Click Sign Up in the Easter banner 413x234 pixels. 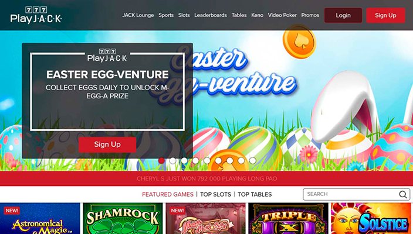(x=107, y=144)
